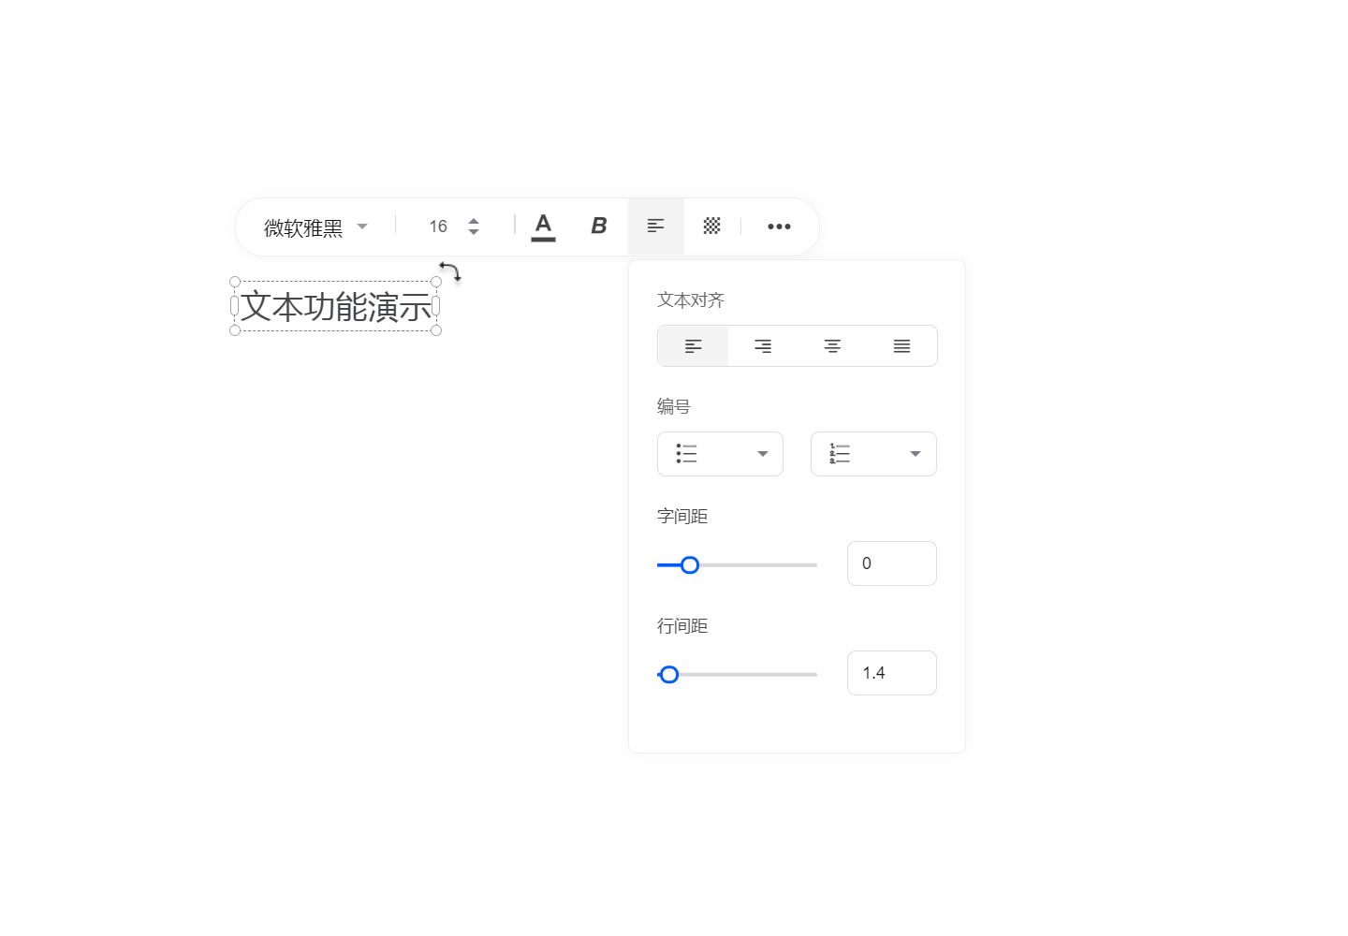Viewport: 1348px width, 936px height.
Task: Select the bulleted list icon
Action: click(x=686, y=454)
